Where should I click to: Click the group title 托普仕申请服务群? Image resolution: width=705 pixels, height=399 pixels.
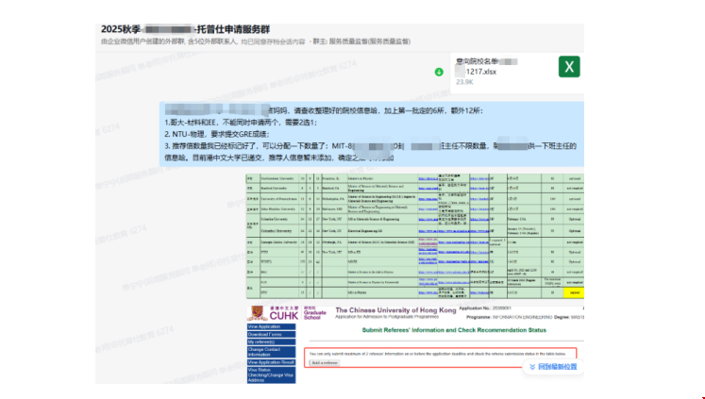pyautogui.click(x=233, y=29)
